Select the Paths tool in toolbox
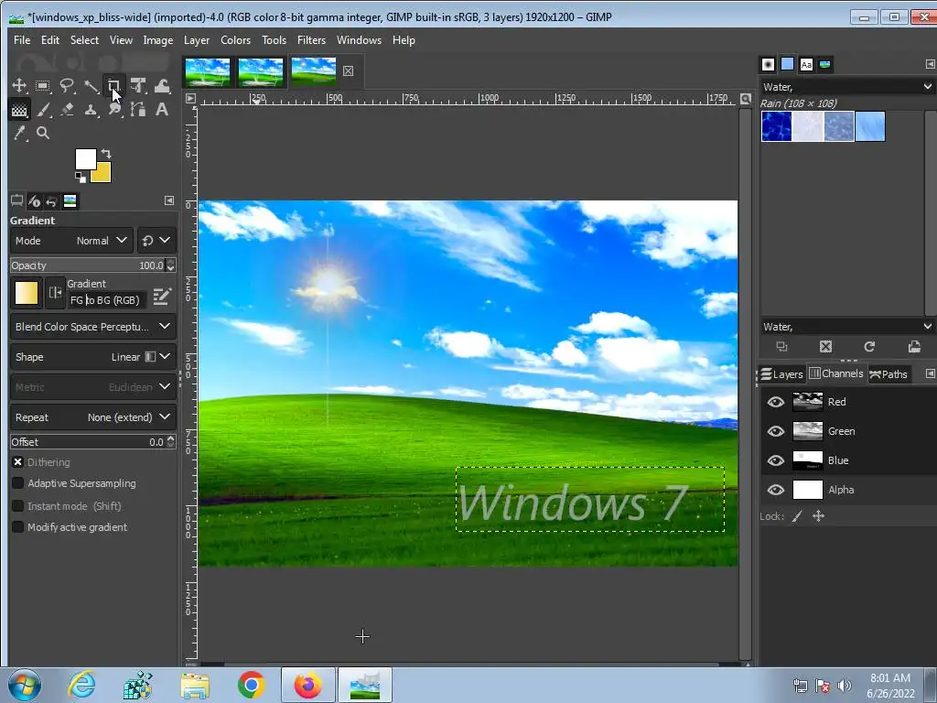 coord(138,110)
